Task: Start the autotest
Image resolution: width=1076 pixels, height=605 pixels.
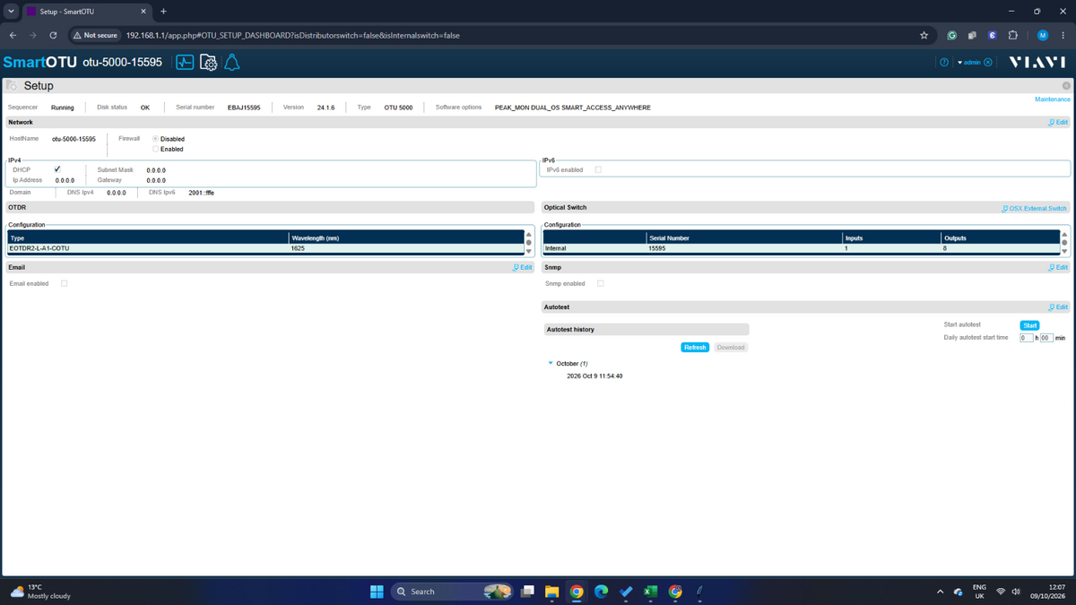Action: [x=1030, y=325]
